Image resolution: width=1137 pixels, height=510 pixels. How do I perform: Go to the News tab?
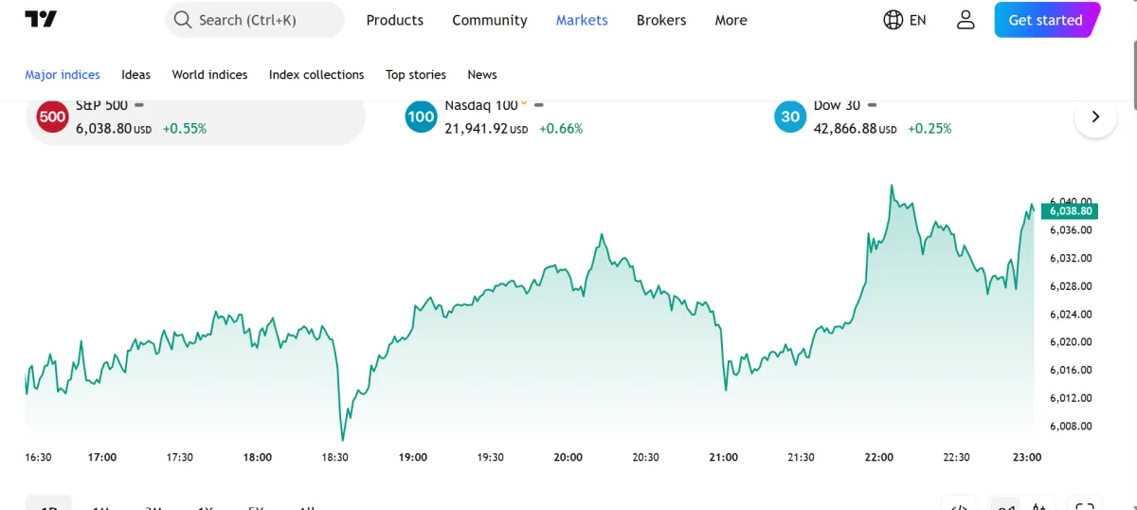pos(482,75)
